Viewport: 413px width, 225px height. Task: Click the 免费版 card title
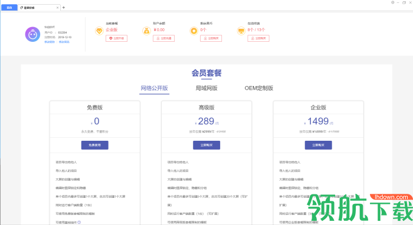[x=95, y=107]
